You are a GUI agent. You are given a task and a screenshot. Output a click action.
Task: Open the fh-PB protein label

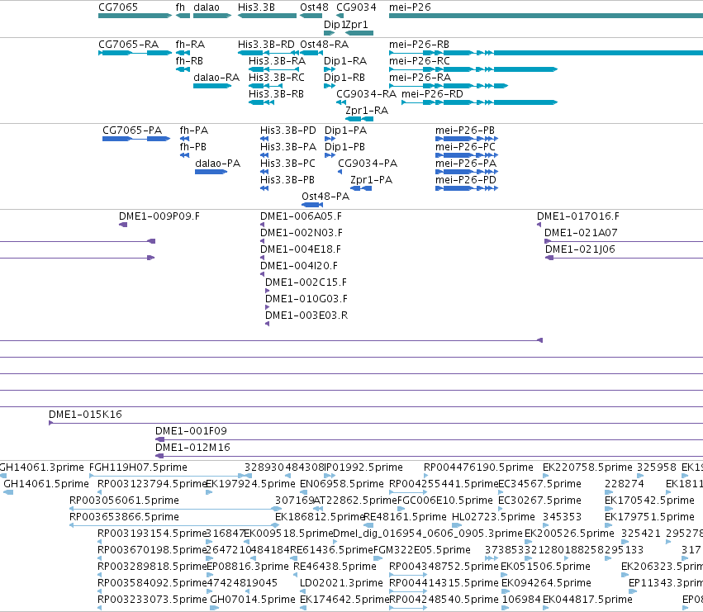click(192, 147)
